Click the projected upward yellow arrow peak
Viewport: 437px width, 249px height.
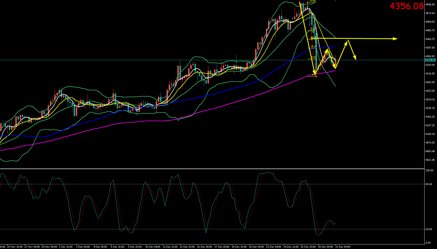coord(347,41)
